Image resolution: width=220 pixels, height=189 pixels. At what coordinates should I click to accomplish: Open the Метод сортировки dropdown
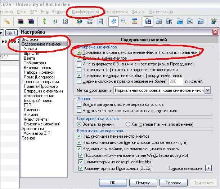click(207, 90)
